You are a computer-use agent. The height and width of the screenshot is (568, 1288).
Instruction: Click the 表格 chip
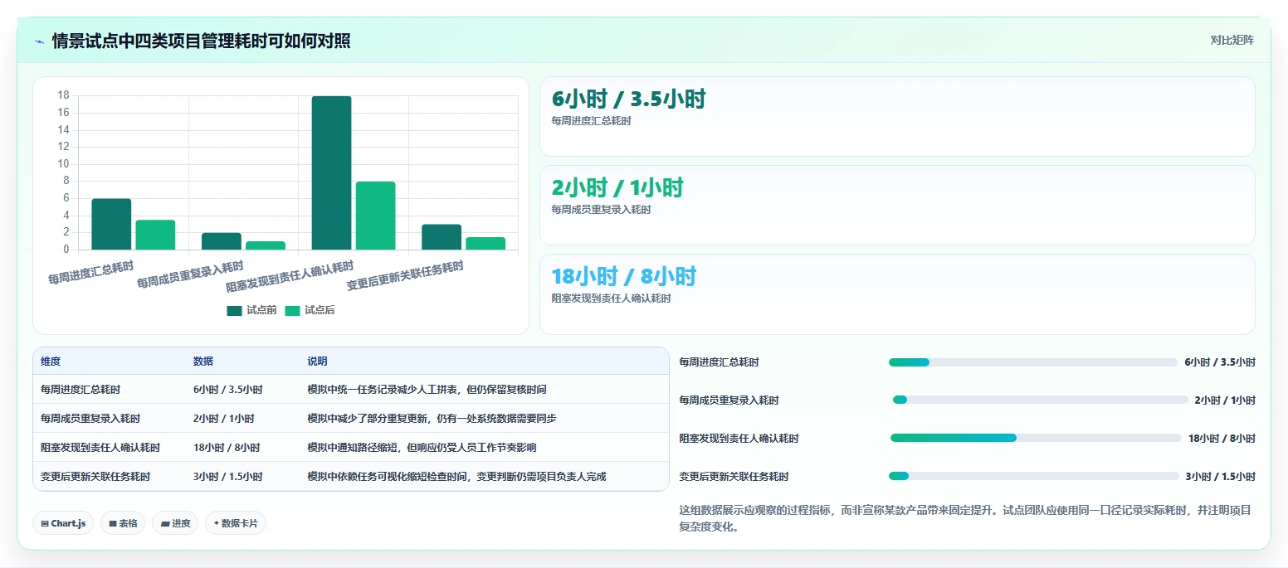123,523
